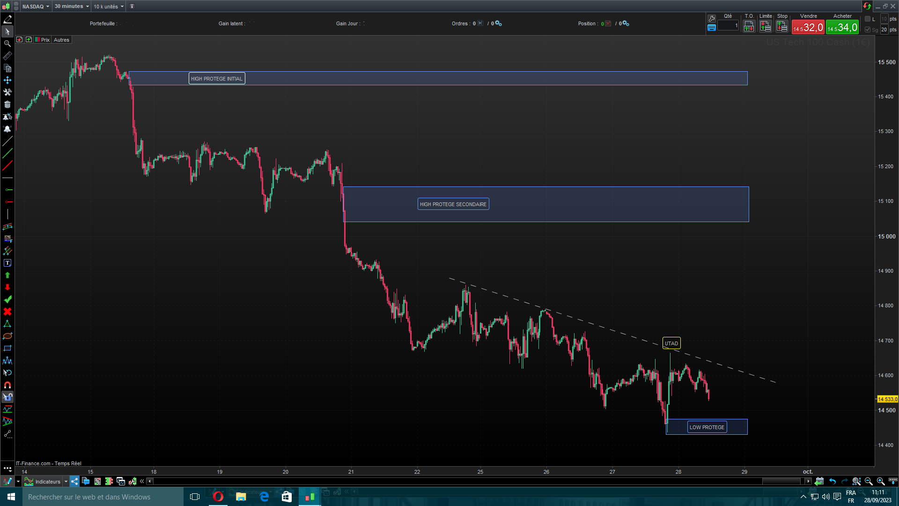Click the green Acheter buy price button

[x=842, y=28]
